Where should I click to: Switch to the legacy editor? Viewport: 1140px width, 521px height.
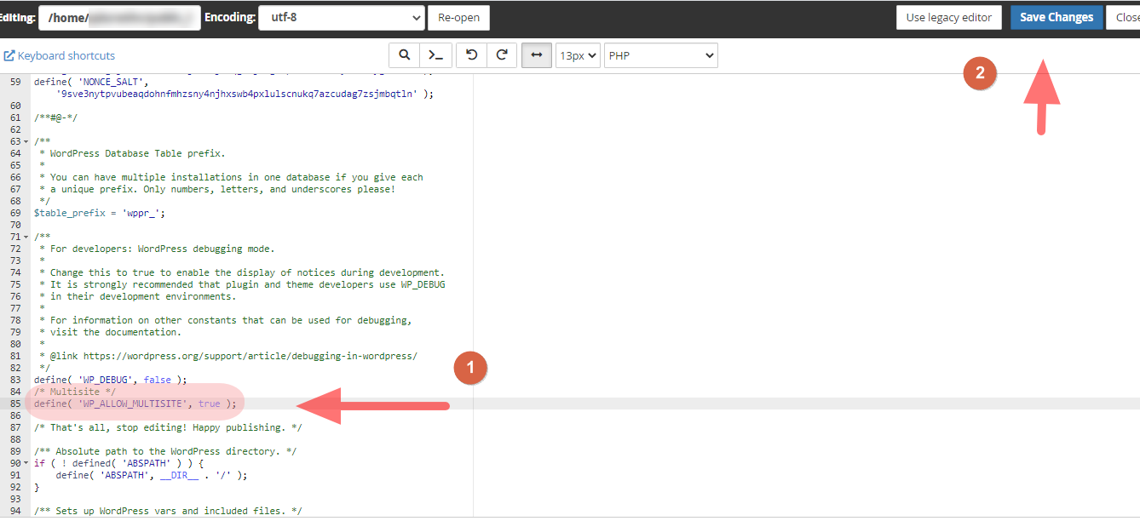point(948,17)
